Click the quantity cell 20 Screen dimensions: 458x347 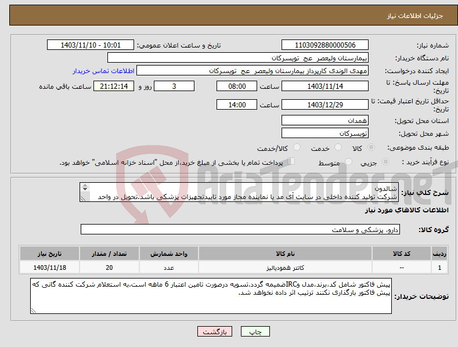point(109,268)
